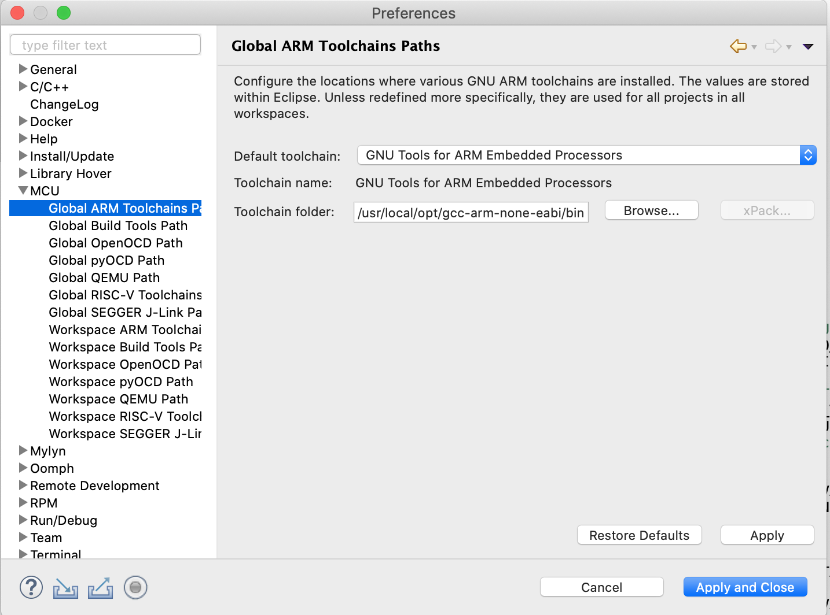
Task: Select Global RISC-V Toolchains item
Action: tap(125, 295)
